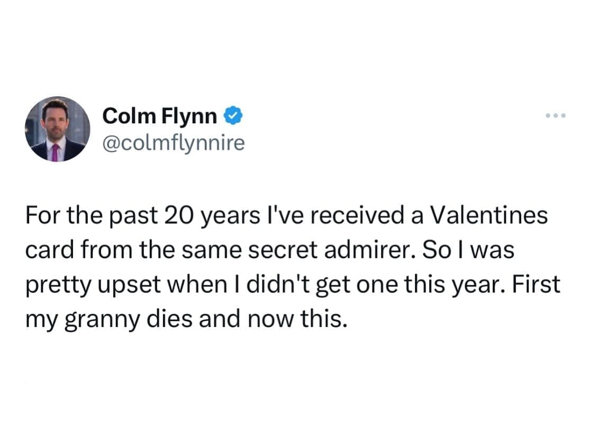Visit Colm Flynn's profile via his name
The image size is (589, 444).
pyautogui.click(x=159, y=116)
